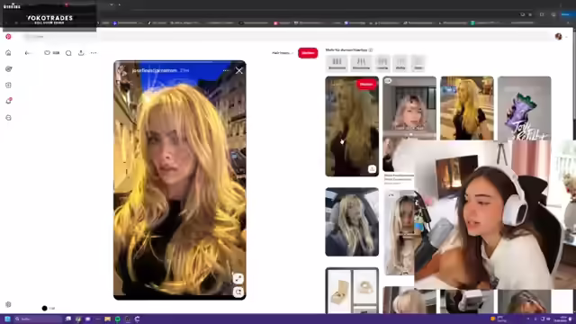Viewport: 576px width, 324px height.
Task: Like the pin with the heart icon
Action: pos(47,53)
